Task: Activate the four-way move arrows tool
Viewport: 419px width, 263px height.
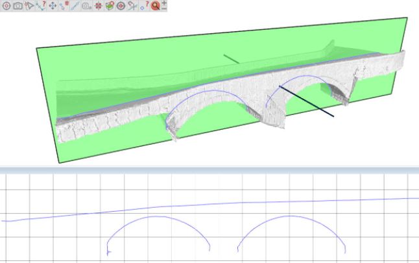Action: click(53, 6)
